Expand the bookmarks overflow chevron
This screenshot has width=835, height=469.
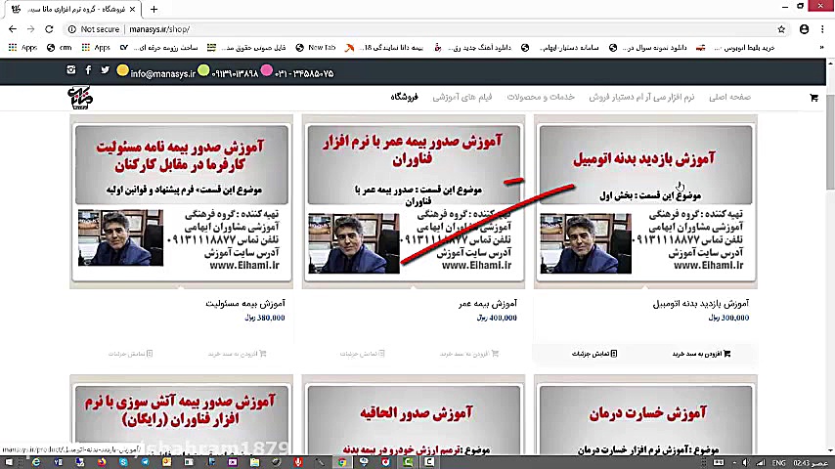(x=821, y=47)
